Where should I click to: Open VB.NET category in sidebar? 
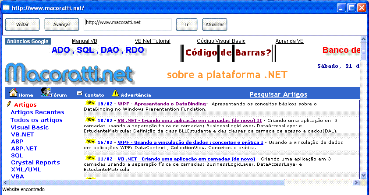click(22, 135)
